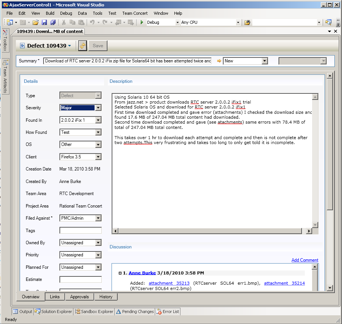Click the Pending Changes icon at bottom

[x=118, y=312]
